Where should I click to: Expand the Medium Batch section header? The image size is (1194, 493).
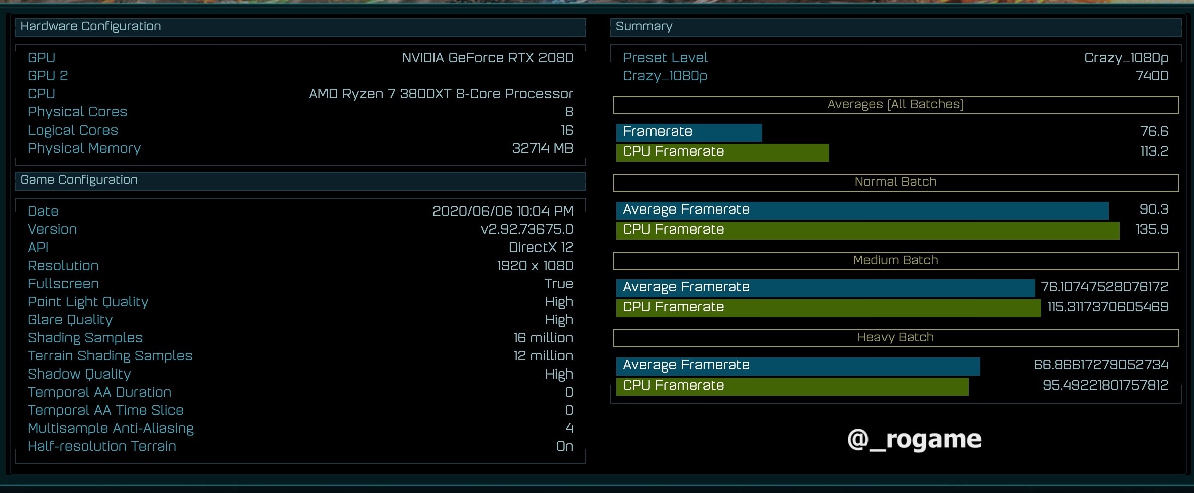pos(895,261)
